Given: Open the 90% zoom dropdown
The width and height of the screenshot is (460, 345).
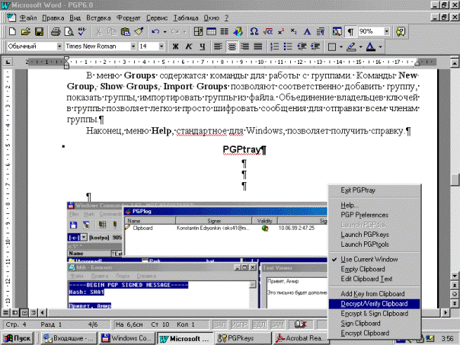Looking at the screenshot, I should point(383,32).
